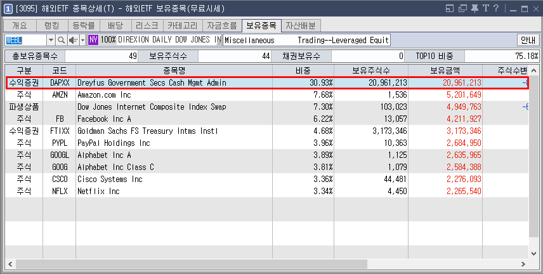543x274 pixels.
Task: Click the horizontal scrollbar right arrow
Action: pos(523,264)
